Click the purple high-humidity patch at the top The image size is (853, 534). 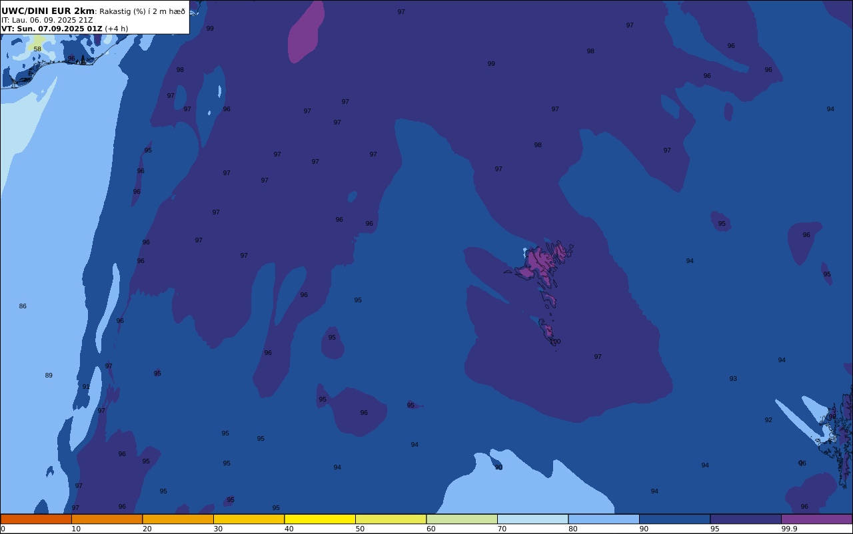point(306,32)
